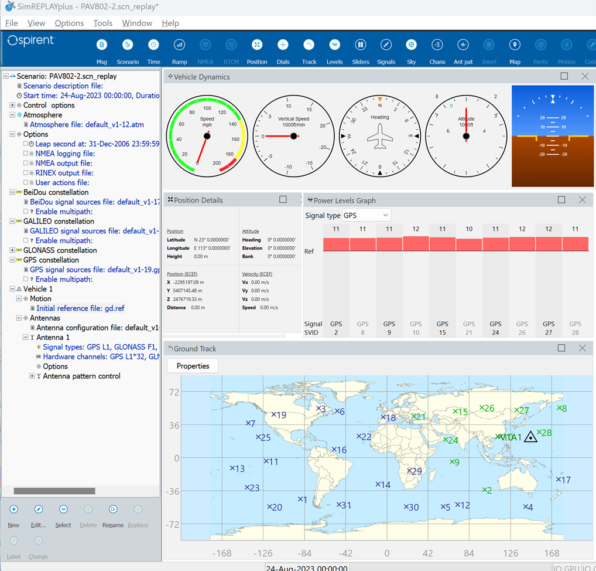Open the View menu
The image size is (596, 571).
click(x=36, y=23)
